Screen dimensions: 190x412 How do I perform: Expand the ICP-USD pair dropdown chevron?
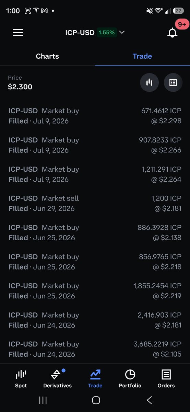coord(122,33)
